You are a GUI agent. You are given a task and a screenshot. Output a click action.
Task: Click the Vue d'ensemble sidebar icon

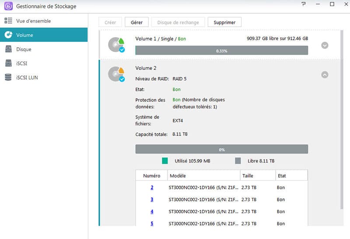coord(8,21)
